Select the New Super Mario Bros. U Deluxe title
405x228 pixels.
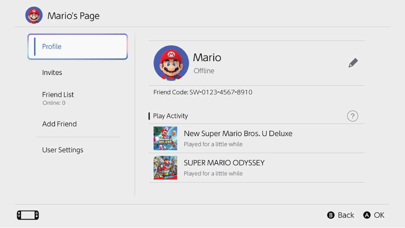click(238, 134)
